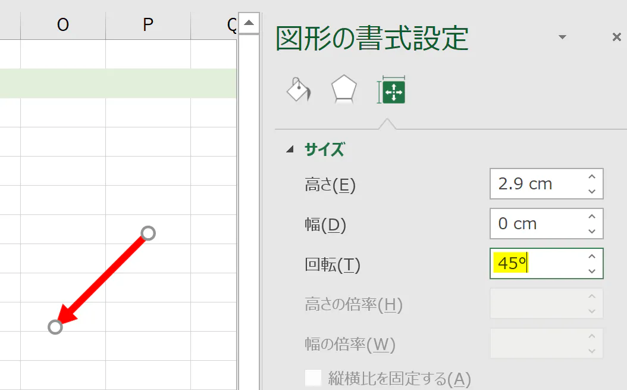This screenshot has height=390, width=627.
Task: Close the 図形の書式設定 pane
Action: click(617, 38)
